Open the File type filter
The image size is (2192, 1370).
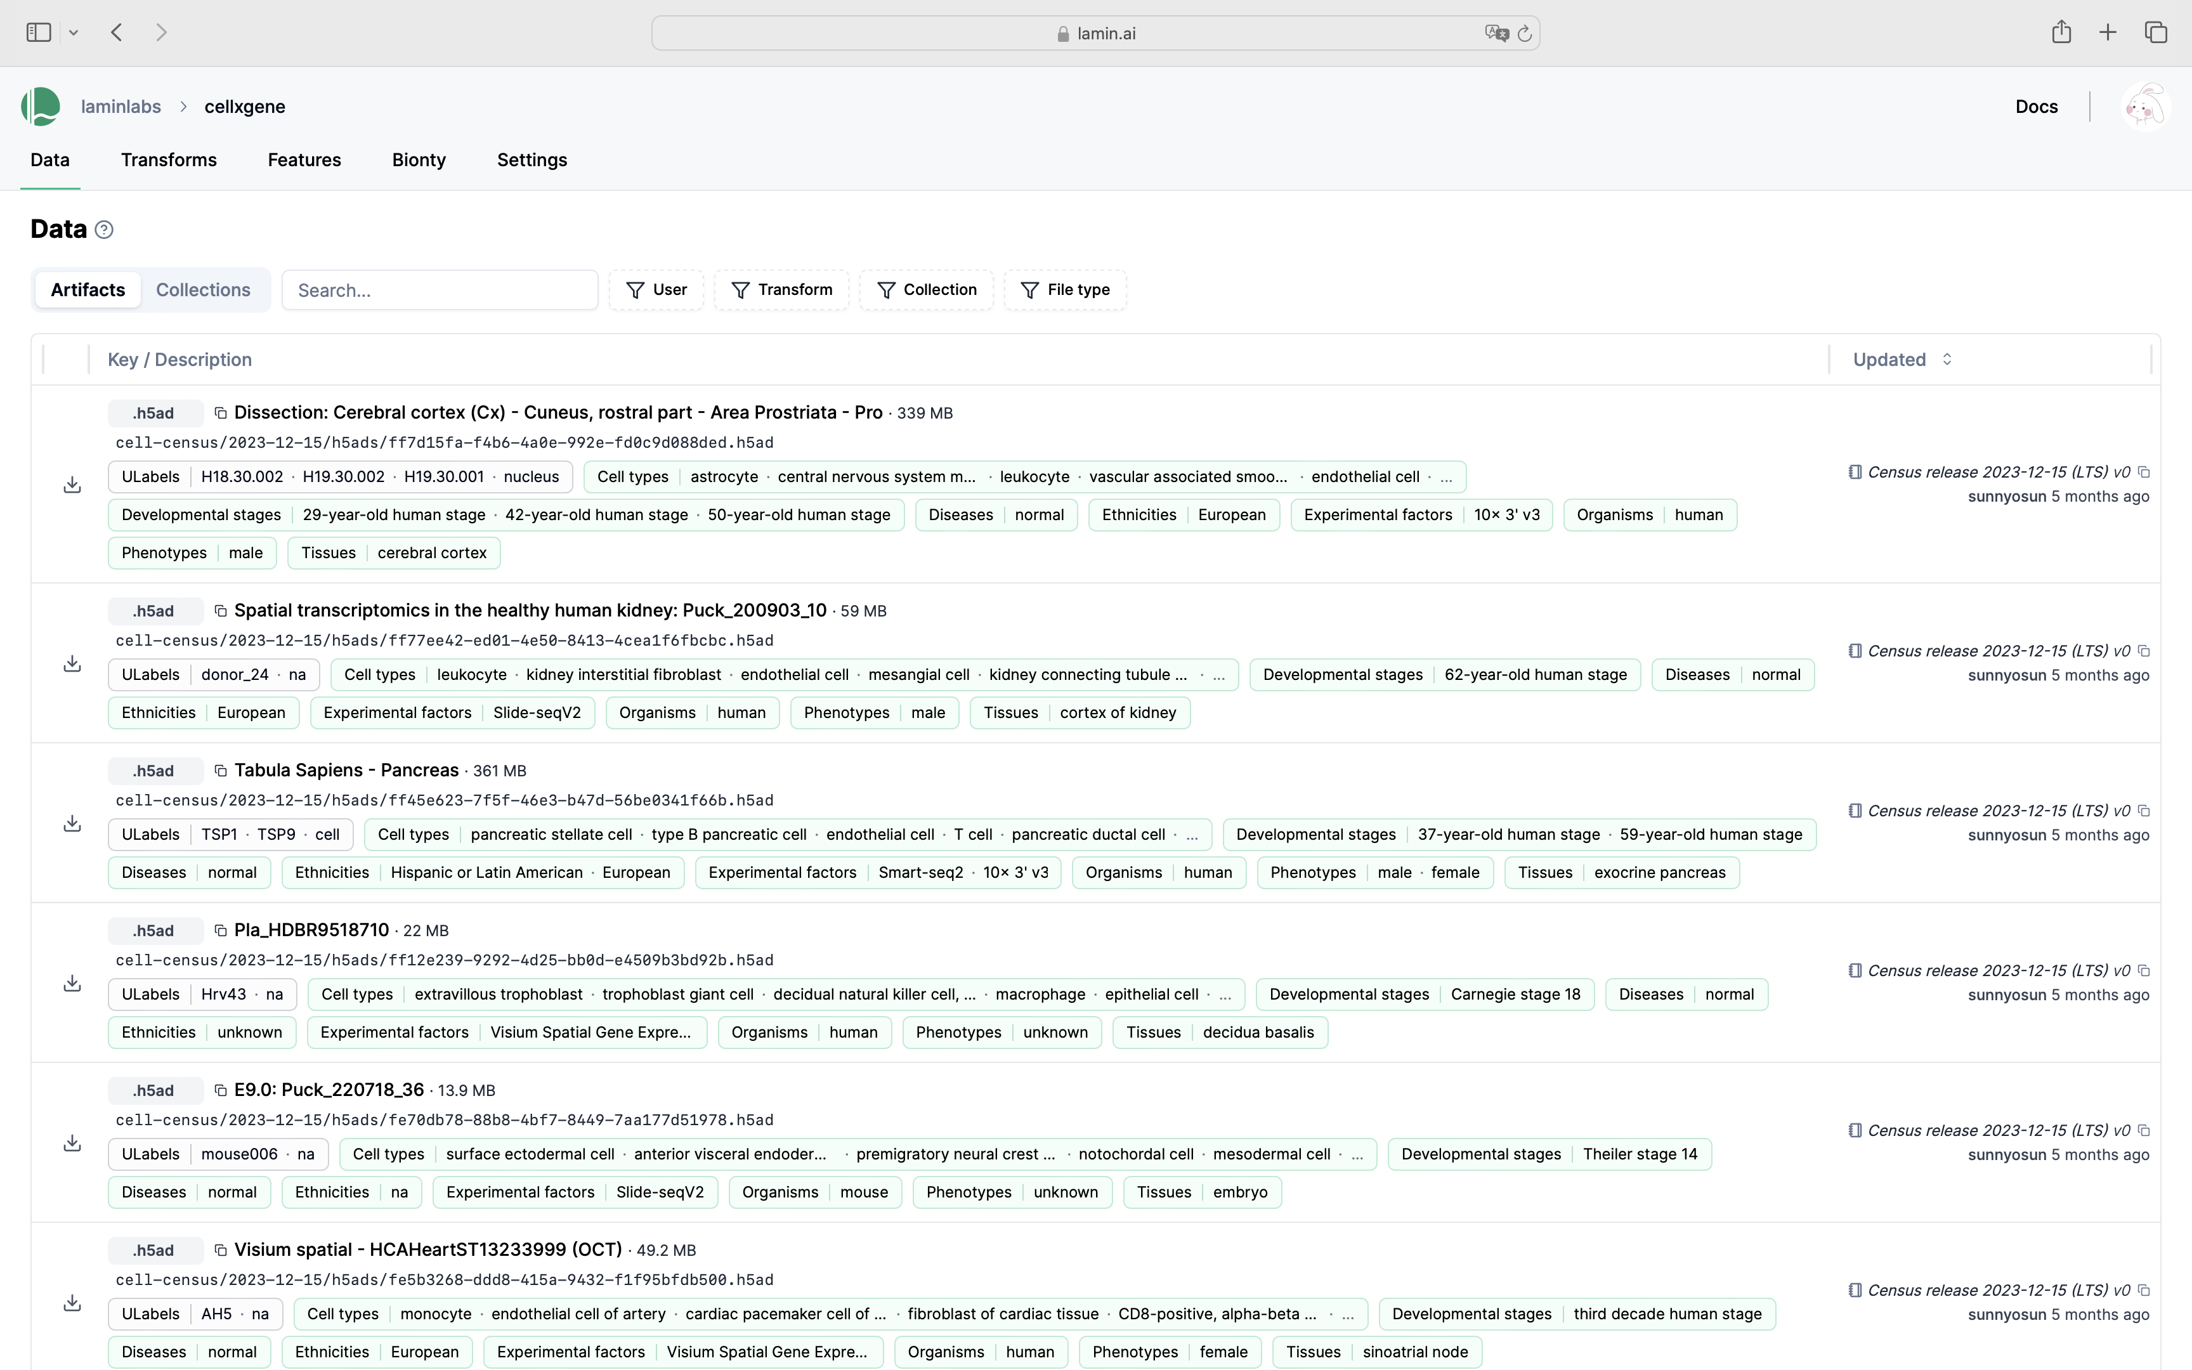(x=1065, y=290)
